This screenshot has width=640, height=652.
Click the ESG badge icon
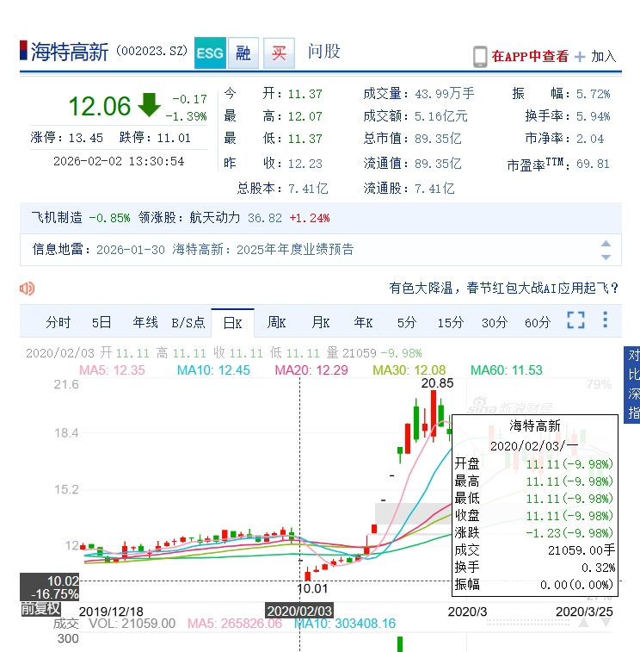click(x=210, y=53)
